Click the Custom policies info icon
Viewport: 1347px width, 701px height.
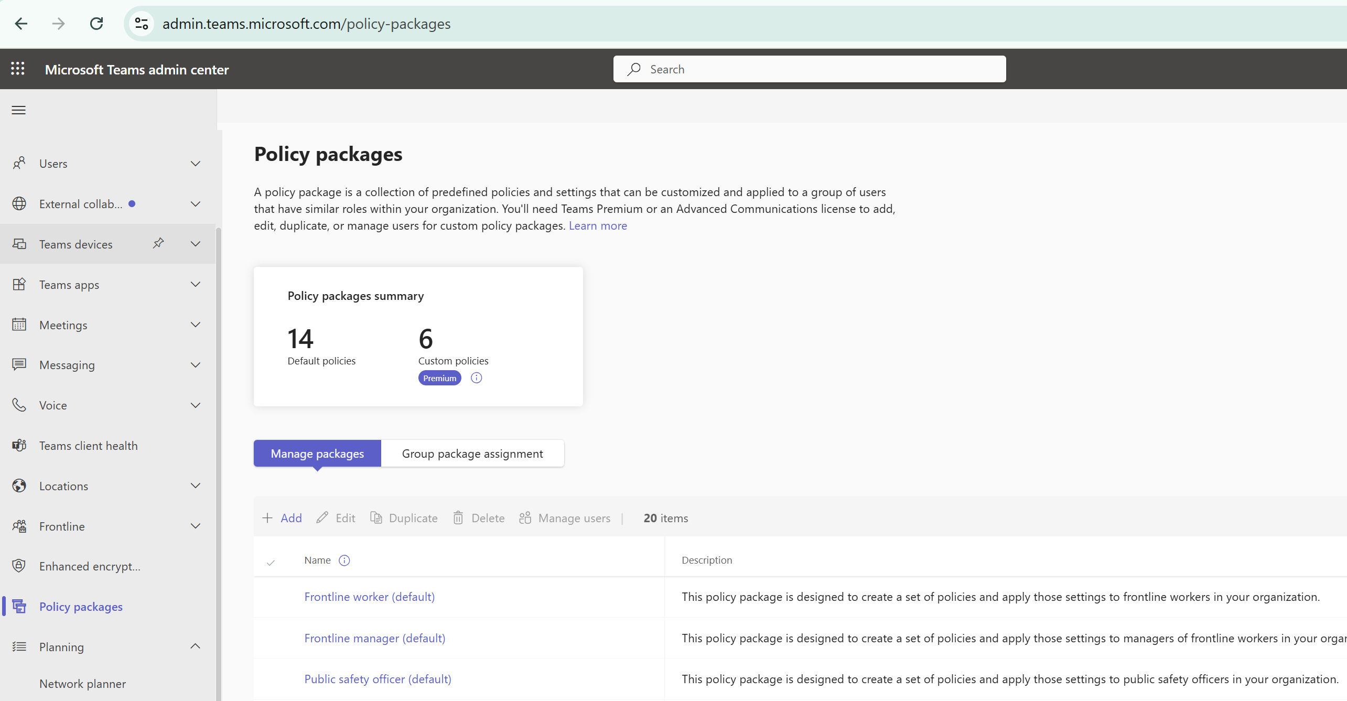pyautogui.click(x=476, y=378)
